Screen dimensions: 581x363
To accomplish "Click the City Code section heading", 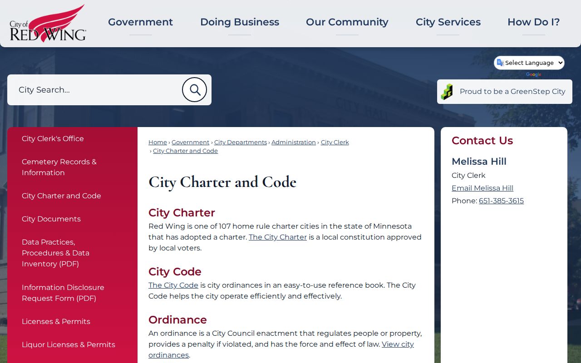I will [x=175, y=272].
